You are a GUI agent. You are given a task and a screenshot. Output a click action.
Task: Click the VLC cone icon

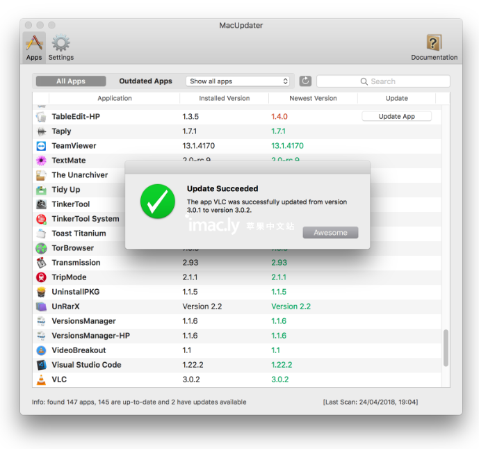coord(41,379)
